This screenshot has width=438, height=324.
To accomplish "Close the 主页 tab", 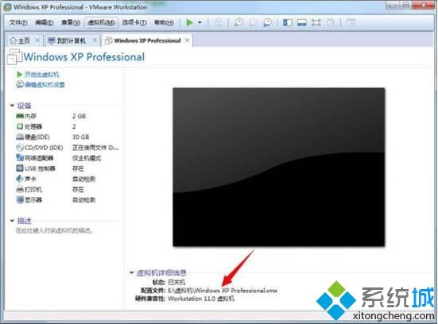I will 37,40.
